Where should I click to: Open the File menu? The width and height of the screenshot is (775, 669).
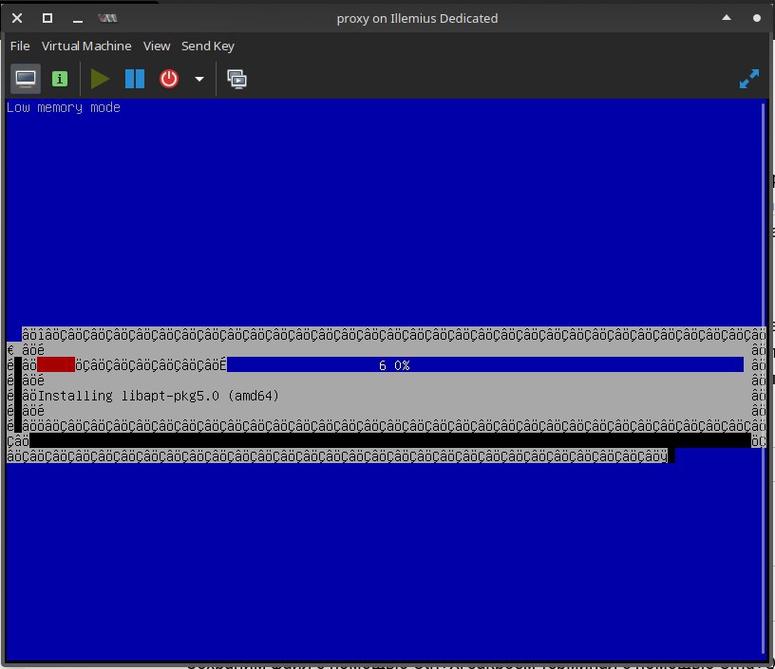point(20,46)
